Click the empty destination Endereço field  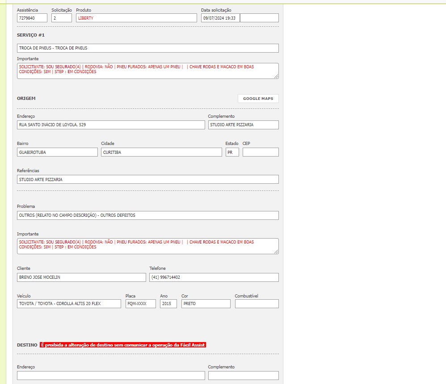pos(111,376)
